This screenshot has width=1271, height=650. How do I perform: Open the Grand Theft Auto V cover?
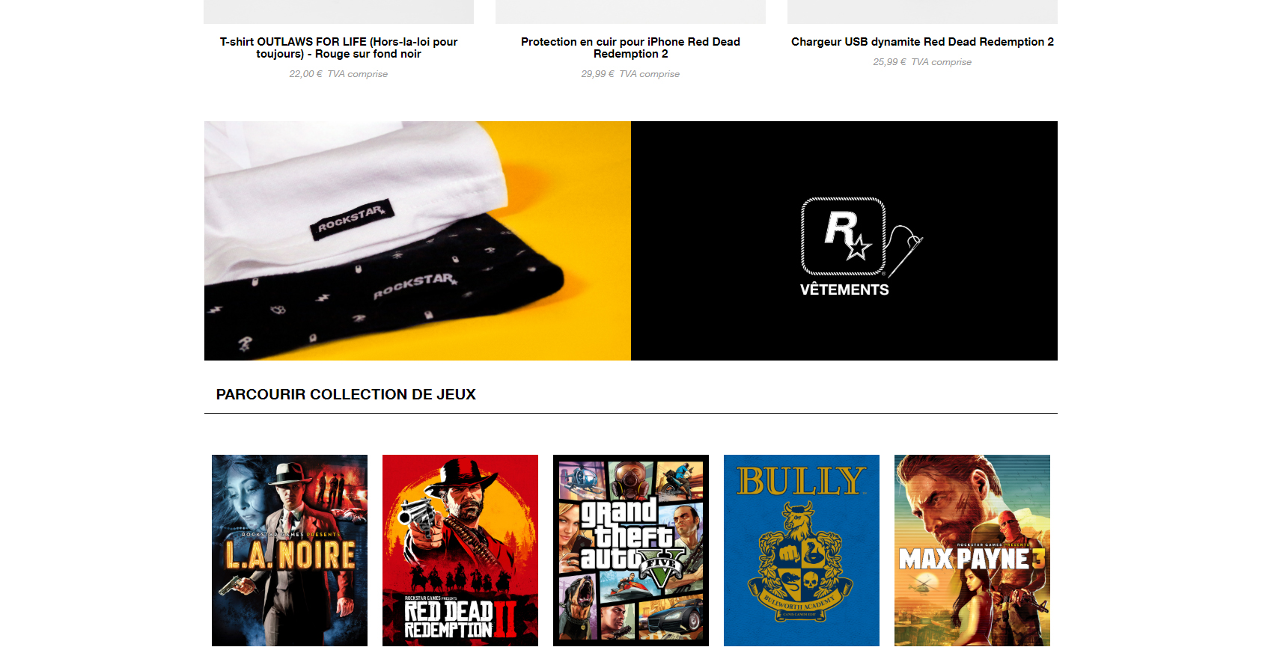point(631,551)
